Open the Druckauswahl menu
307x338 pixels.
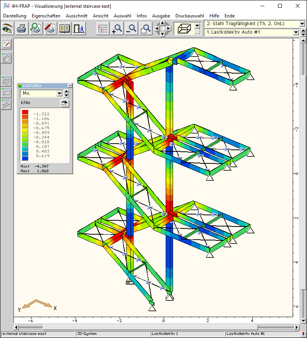(x=189, y=16)
